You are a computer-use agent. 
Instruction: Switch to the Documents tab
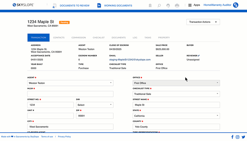[119, 38]
